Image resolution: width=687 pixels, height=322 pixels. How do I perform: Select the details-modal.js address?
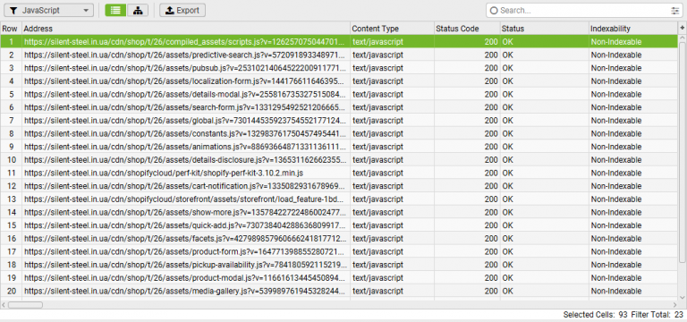click(186, 94)
